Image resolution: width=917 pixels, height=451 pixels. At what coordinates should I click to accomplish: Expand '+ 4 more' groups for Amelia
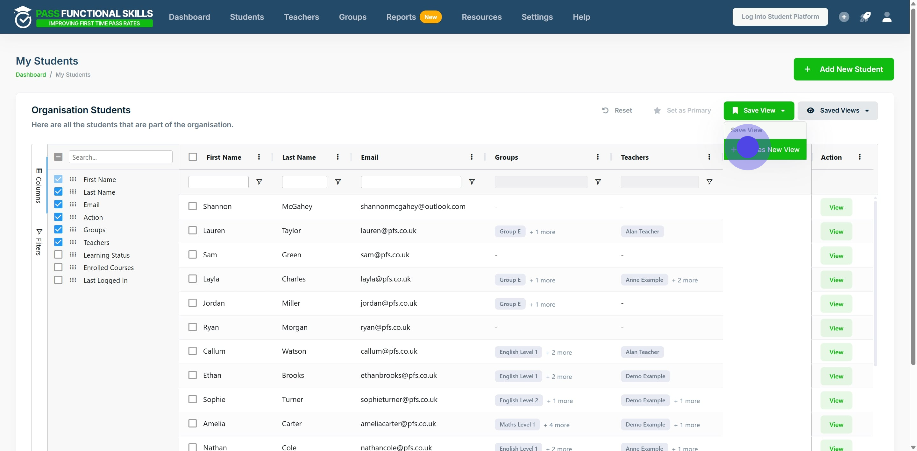556,425
